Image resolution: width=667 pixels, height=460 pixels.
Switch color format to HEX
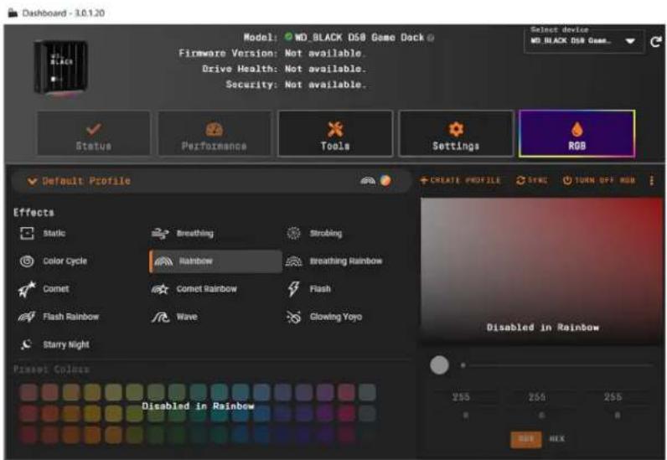click(x=557, y=439)
